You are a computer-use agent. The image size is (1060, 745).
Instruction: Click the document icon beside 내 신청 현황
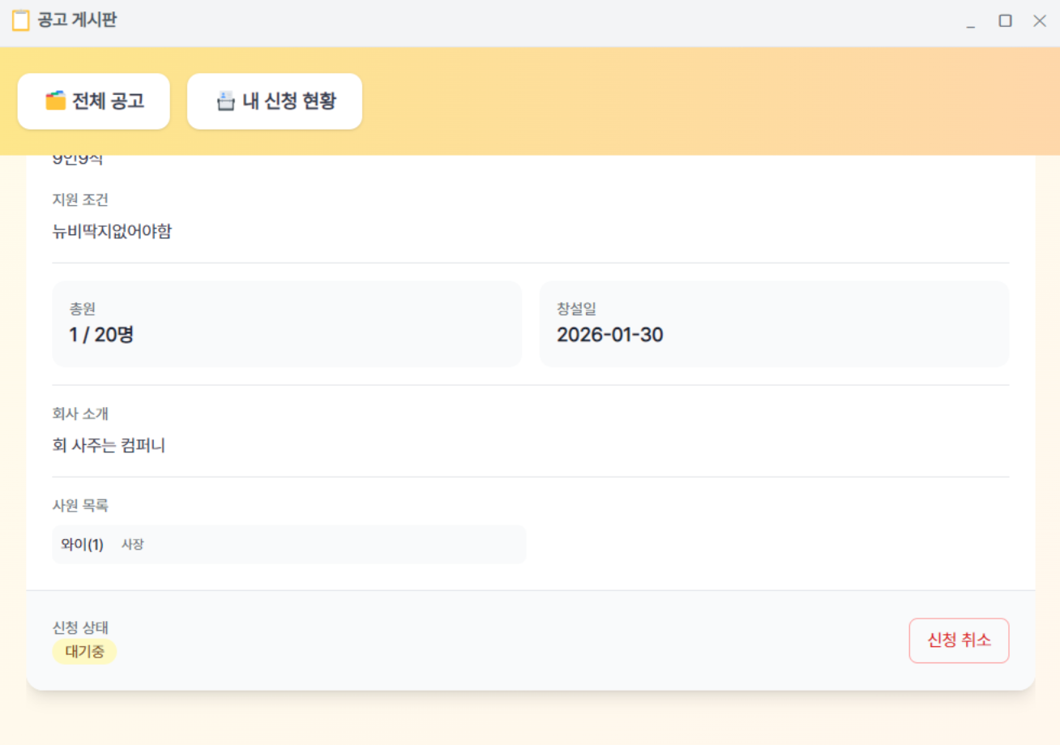click(x=225, y=101)
